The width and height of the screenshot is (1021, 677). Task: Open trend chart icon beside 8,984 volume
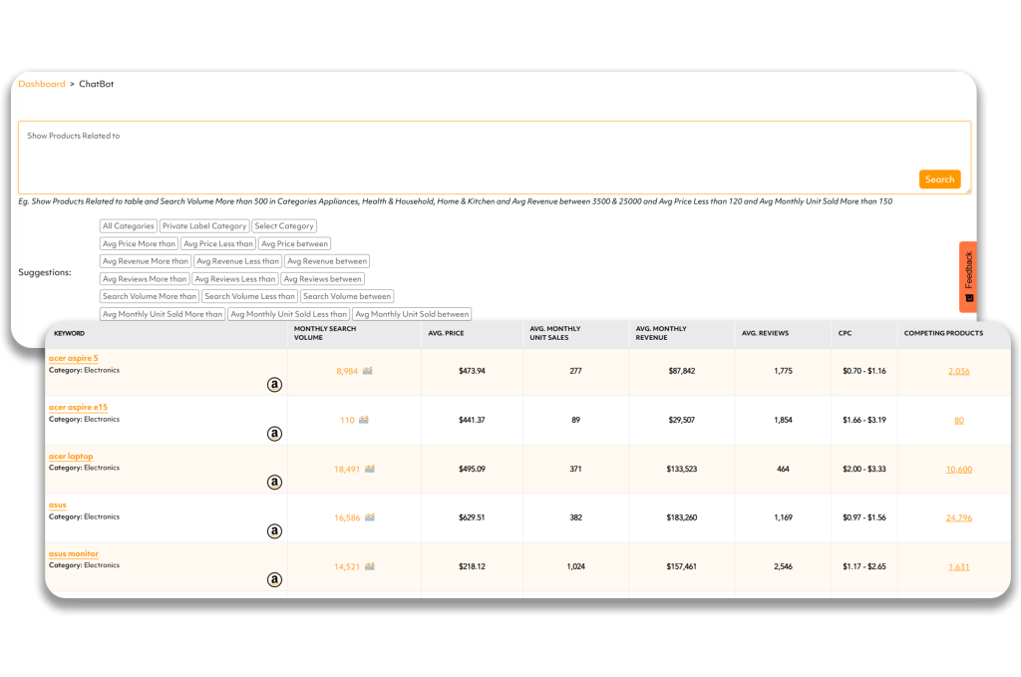[x=368, y=371]
